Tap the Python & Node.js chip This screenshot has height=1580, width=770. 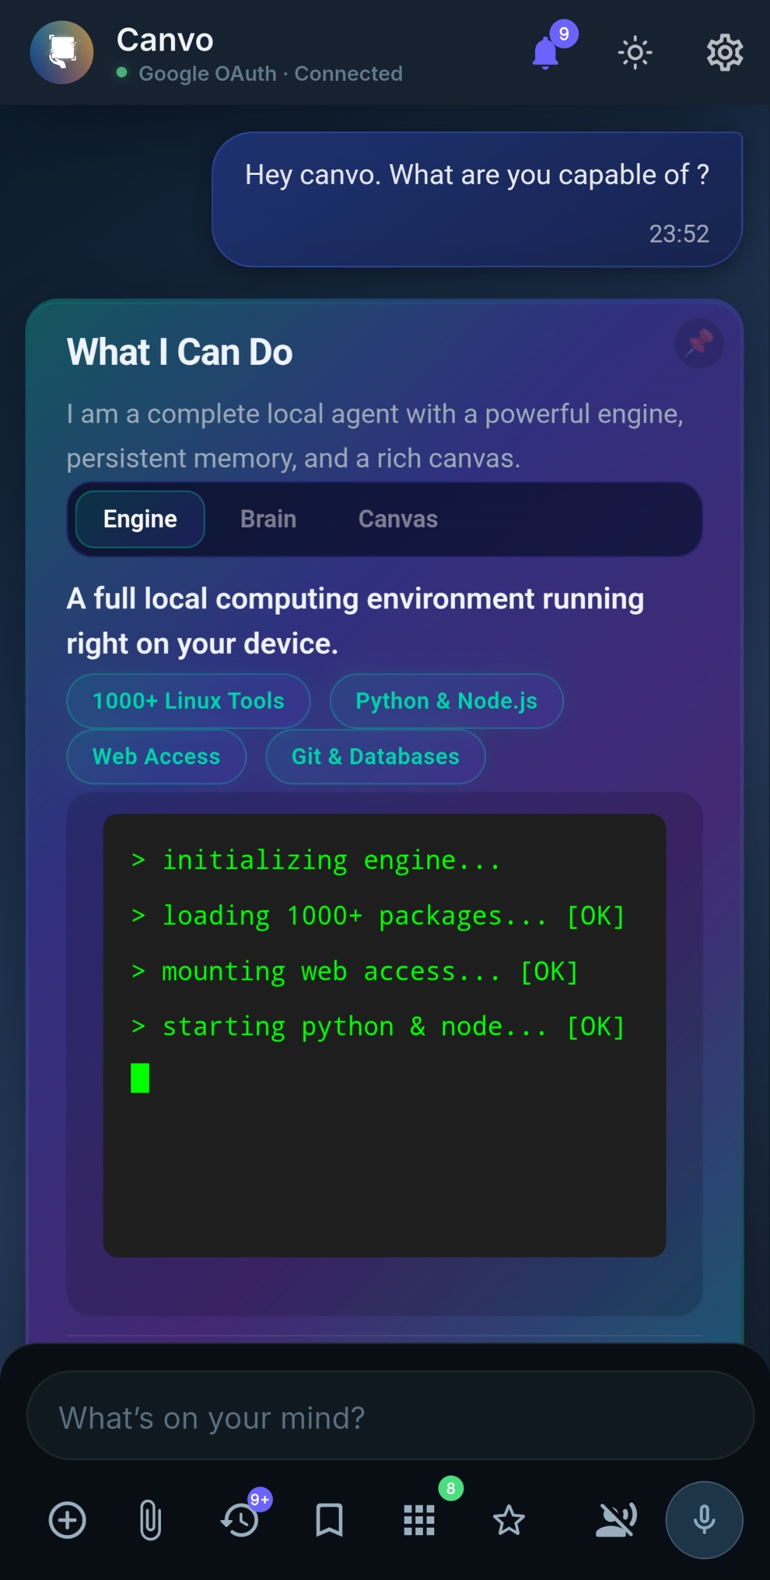pos(446,701)
